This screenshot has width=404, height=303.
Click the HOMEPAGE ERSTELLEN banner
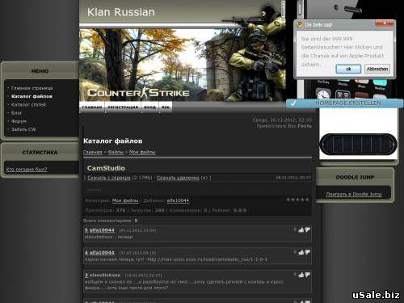pyautogui.click(x=345, y=103)
